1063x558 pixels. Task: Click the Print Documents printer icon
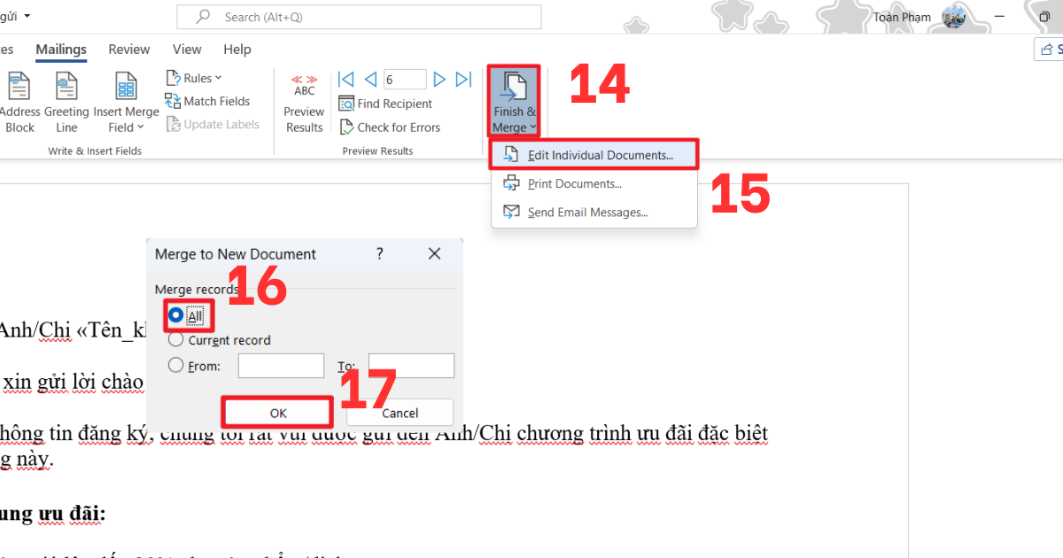click(511, 183)
